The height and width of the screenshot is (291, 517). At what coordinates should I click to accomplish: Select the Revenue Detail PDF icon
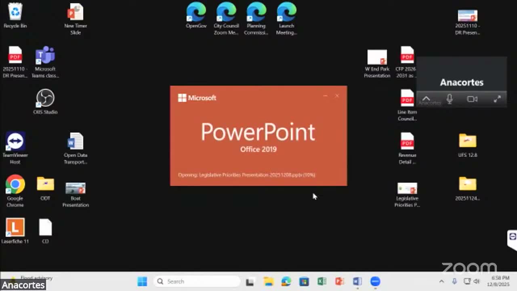point(407,142)
